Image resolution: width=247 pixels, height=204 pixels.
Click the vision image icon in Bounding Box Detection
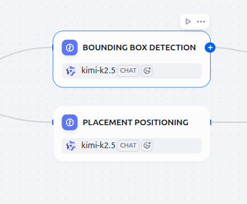coord(147,71)
